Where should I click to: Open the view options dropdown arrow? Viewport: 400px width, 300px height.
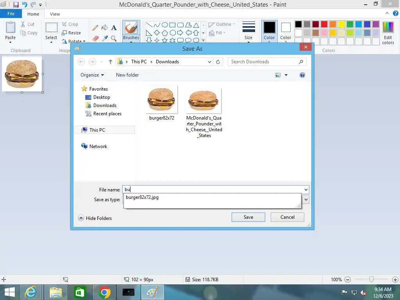click(x=286, y=75)
